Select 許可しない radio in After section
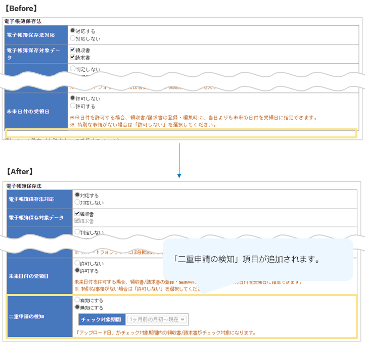The height and width of the screenshot is (344, 365). coord(77,263)
